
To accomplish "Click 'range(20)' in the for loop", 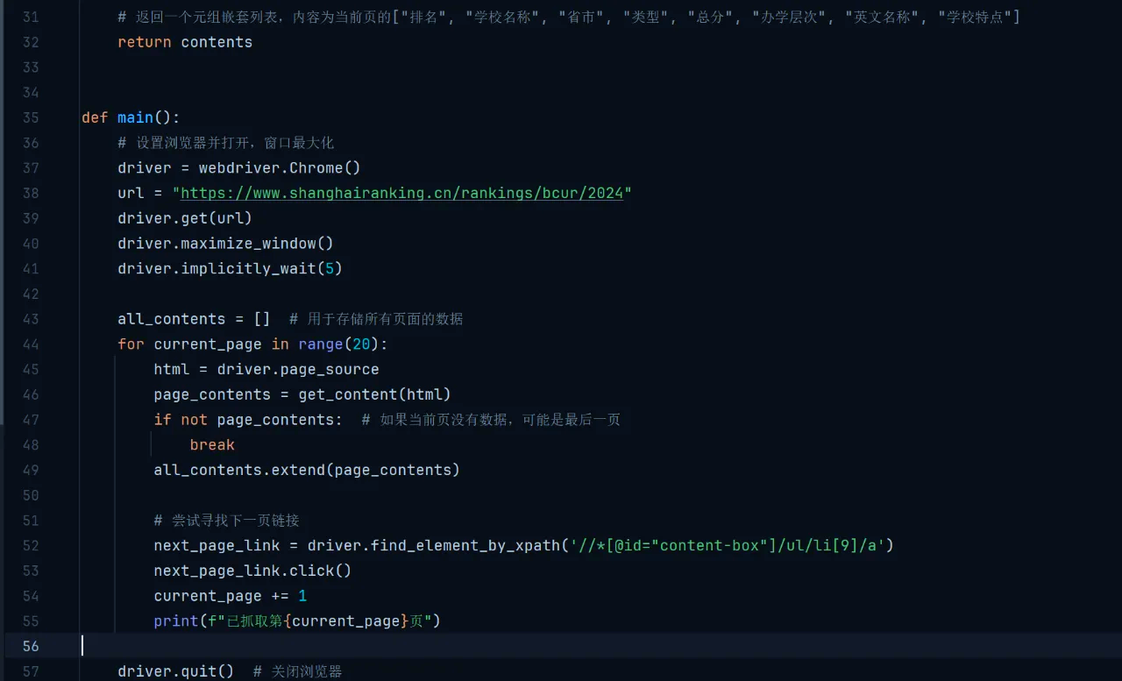I will coord(338,344).
